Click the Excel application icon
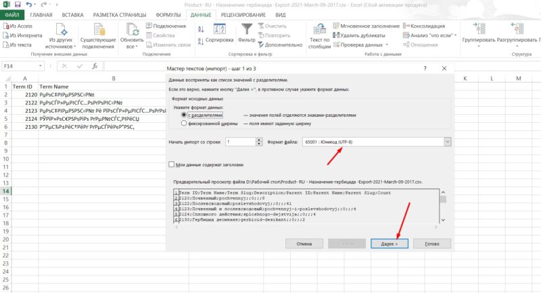 tap(6, 5)
